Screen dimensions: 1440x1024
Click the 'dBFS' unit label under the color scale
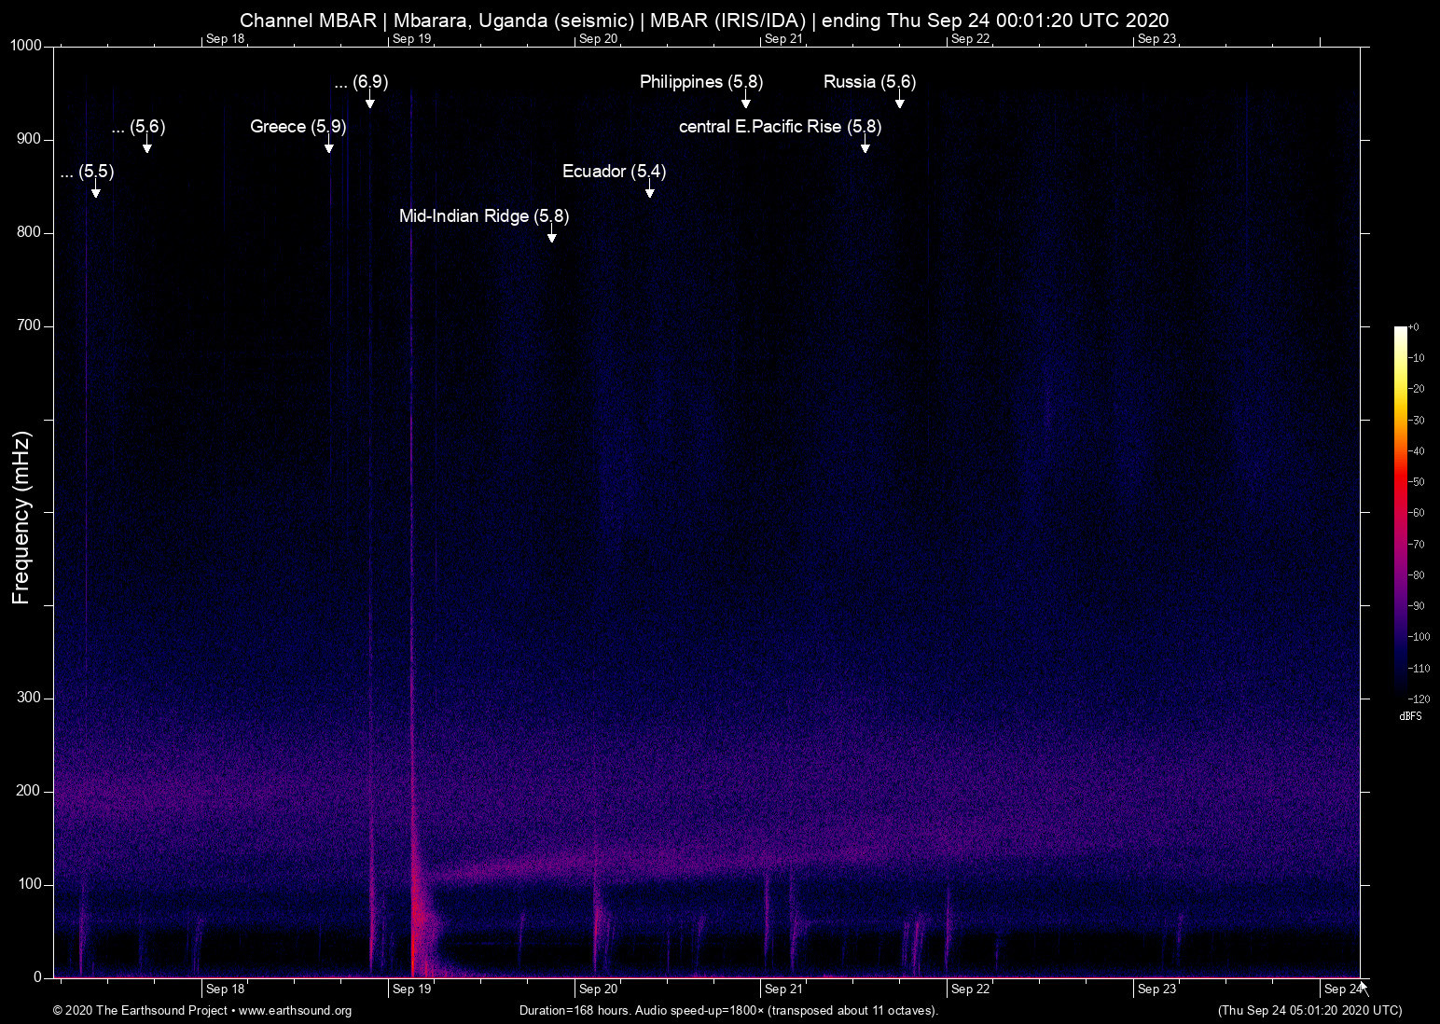pyautogui.click(x=1410, y=716)
